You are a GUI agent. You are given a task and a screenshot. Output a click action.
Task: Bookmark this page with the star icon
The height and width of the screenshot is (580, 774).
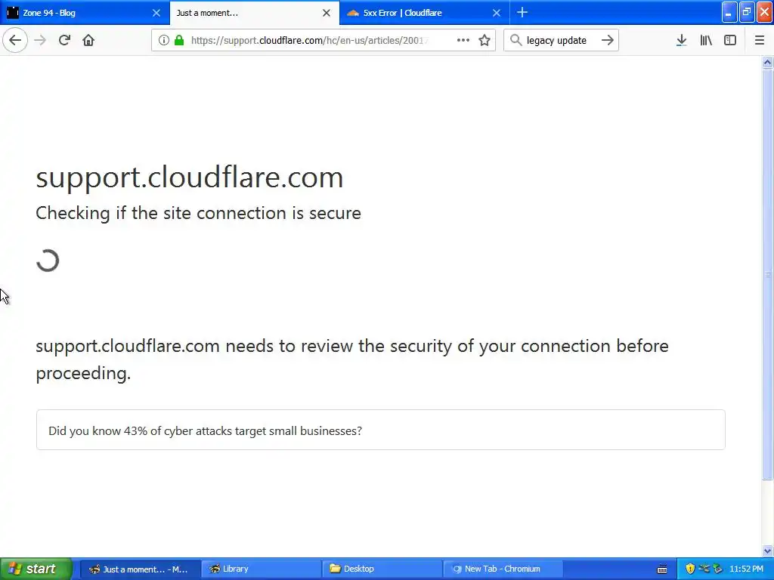(x=485, y=40)
